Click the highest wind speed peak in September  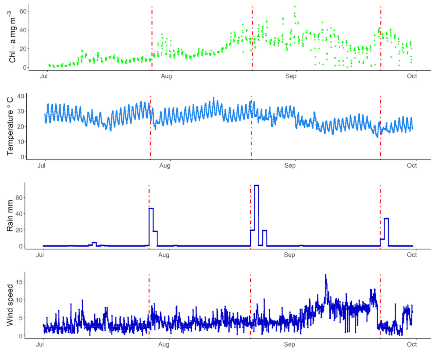[325, 275]
